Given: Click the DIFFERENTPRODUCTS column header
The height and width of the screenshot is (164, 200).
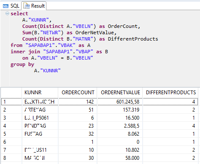Looking at the screenshot, I should point(170,93).
